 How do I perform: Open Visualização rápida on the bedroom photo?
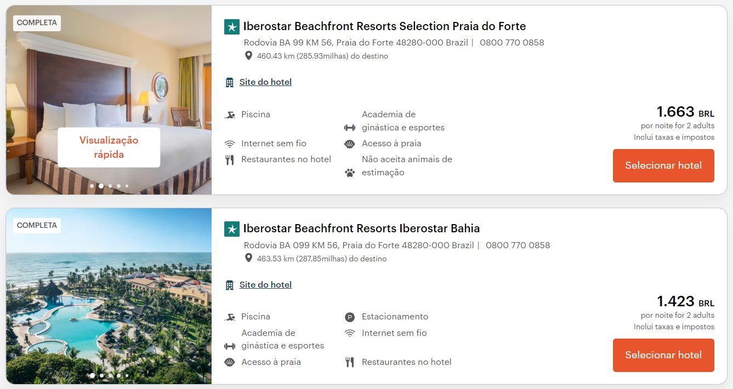109,147
